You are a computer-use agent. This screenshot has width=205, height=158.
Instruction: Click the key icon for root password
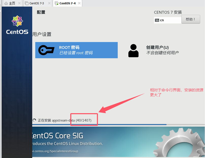pos(46,50)
